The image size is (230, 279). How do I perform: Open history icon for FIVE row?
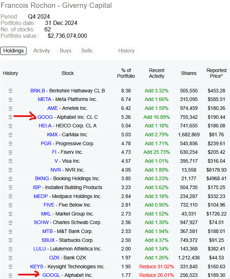click(x=10, y=205)
